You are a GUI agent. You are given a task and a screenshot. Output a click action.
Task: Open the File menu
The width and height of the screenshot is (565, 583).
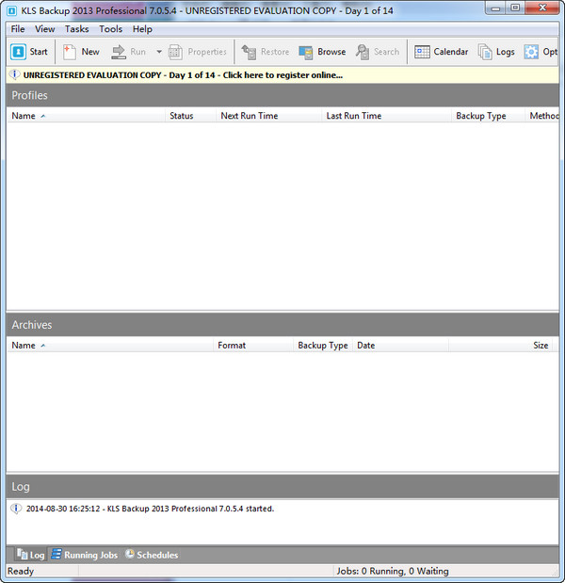[x=18, y=29]
